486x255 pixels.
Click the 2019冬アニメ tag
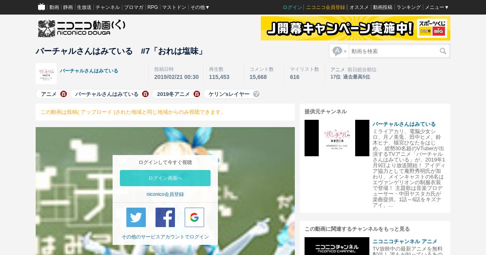(x=173, y=94)
